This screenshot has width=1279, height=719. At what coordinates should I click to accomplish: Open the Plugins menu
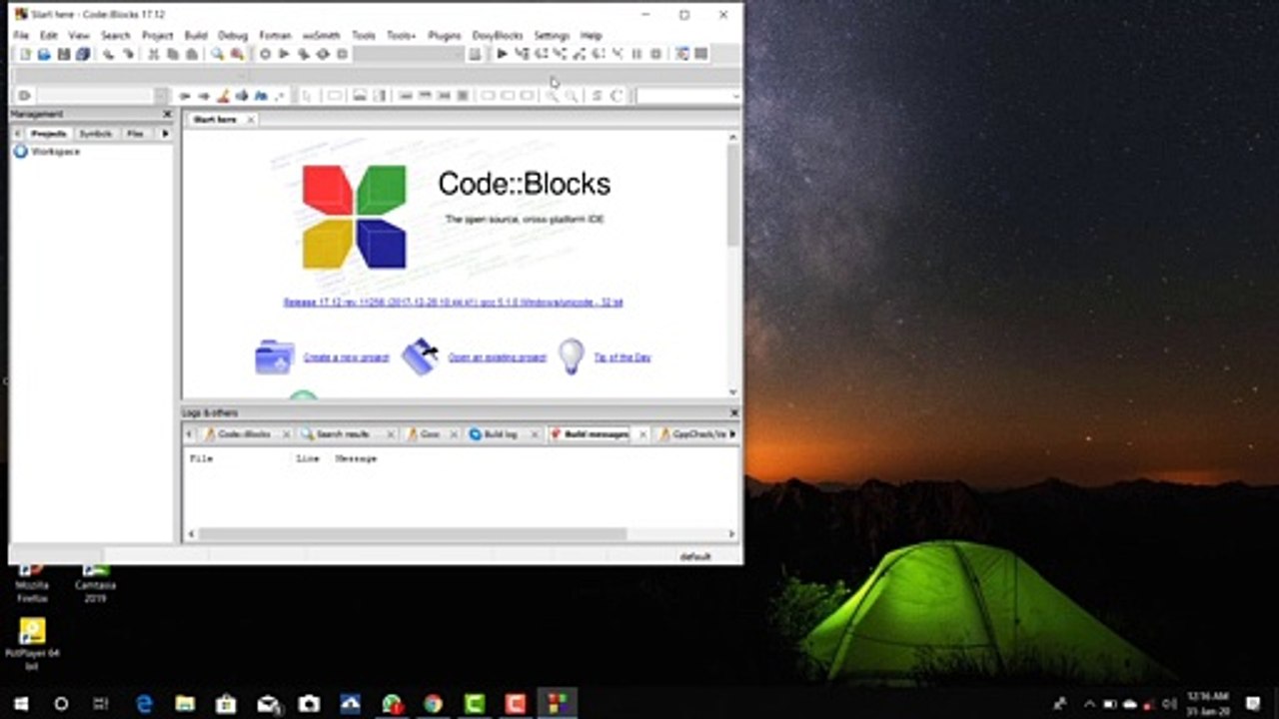tap(445, 35)
